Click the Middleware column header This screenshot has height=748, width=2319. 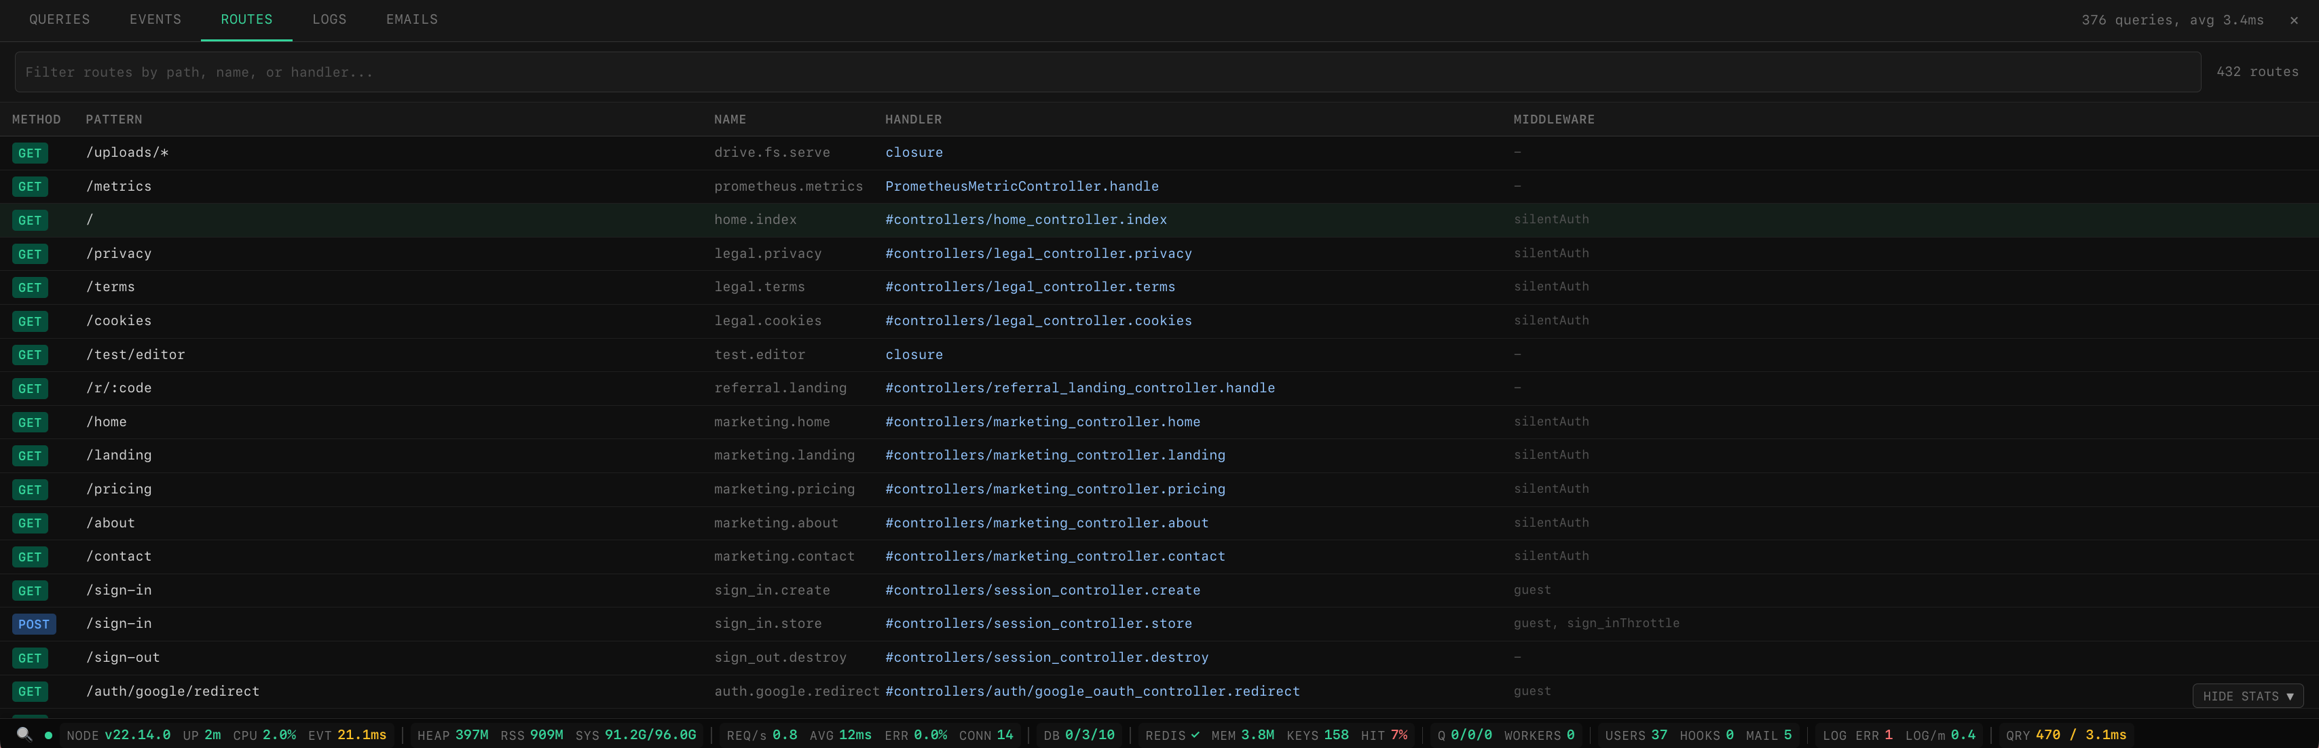pos(1553,119)
